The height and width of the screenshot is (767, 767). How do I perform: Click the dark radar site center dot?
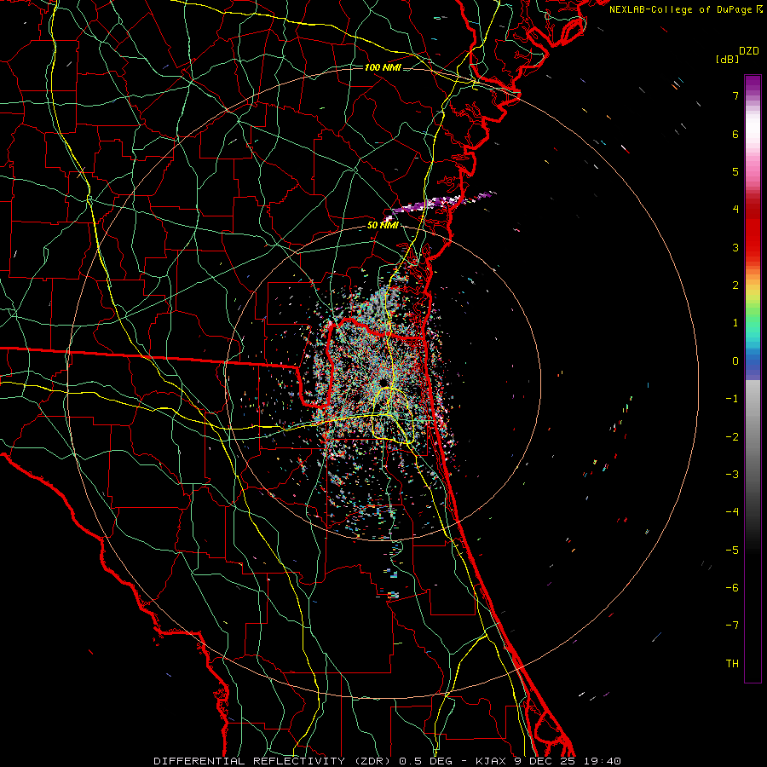384,382
